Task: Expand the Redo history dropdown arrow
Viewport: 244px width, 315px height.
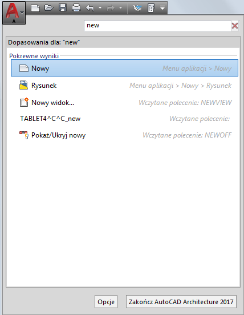Action: coord(121,8)
